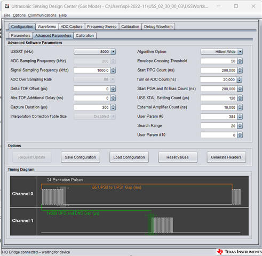Click the Signal Sampling Frequency stepper arrows

point(113,70)
